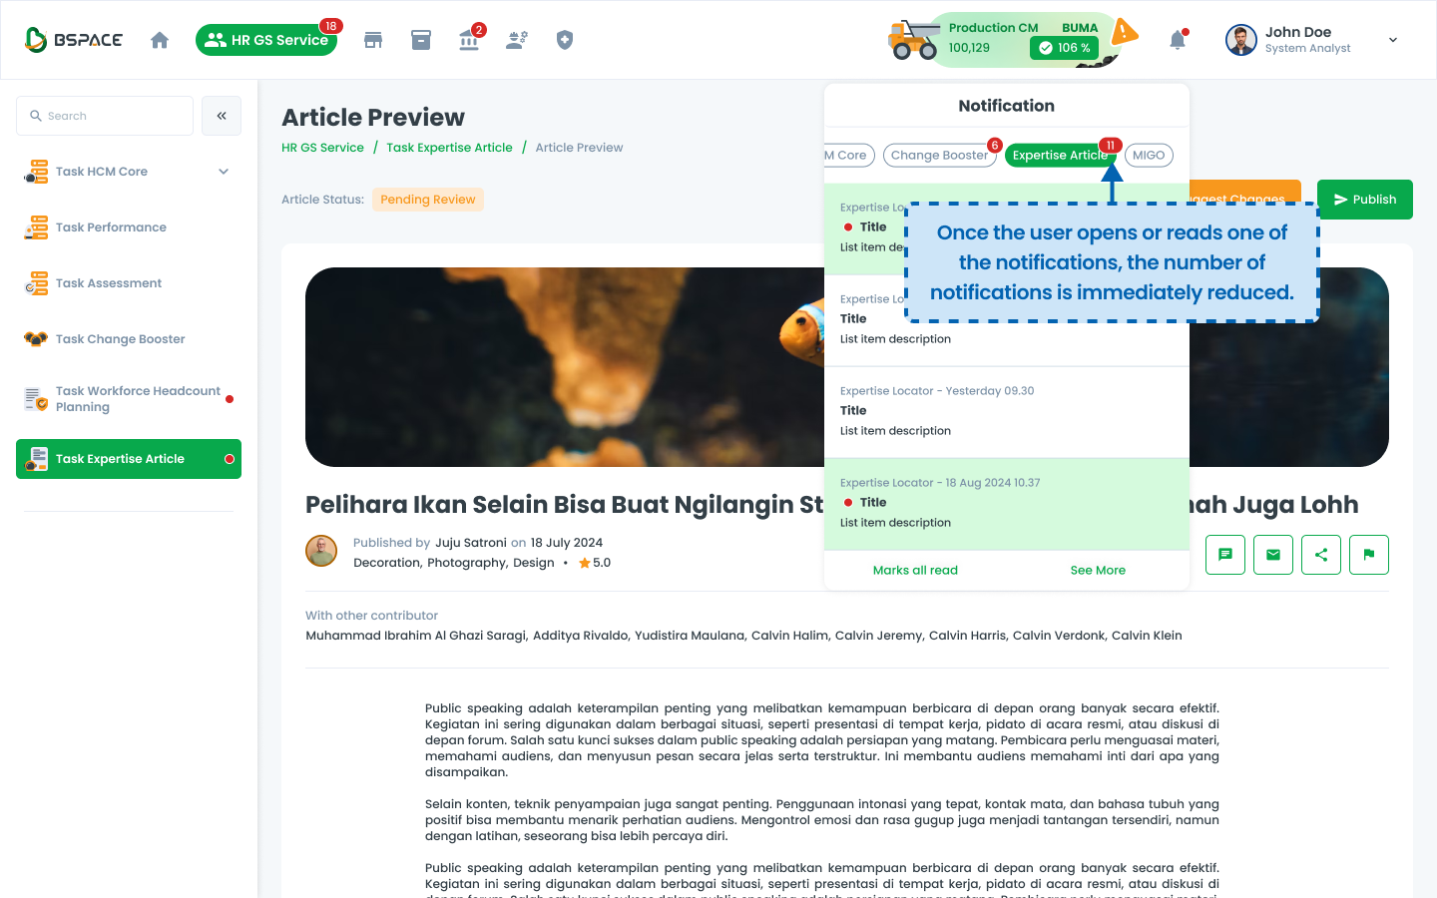Switch to Change Booster notification tab

tap(939, 156)
